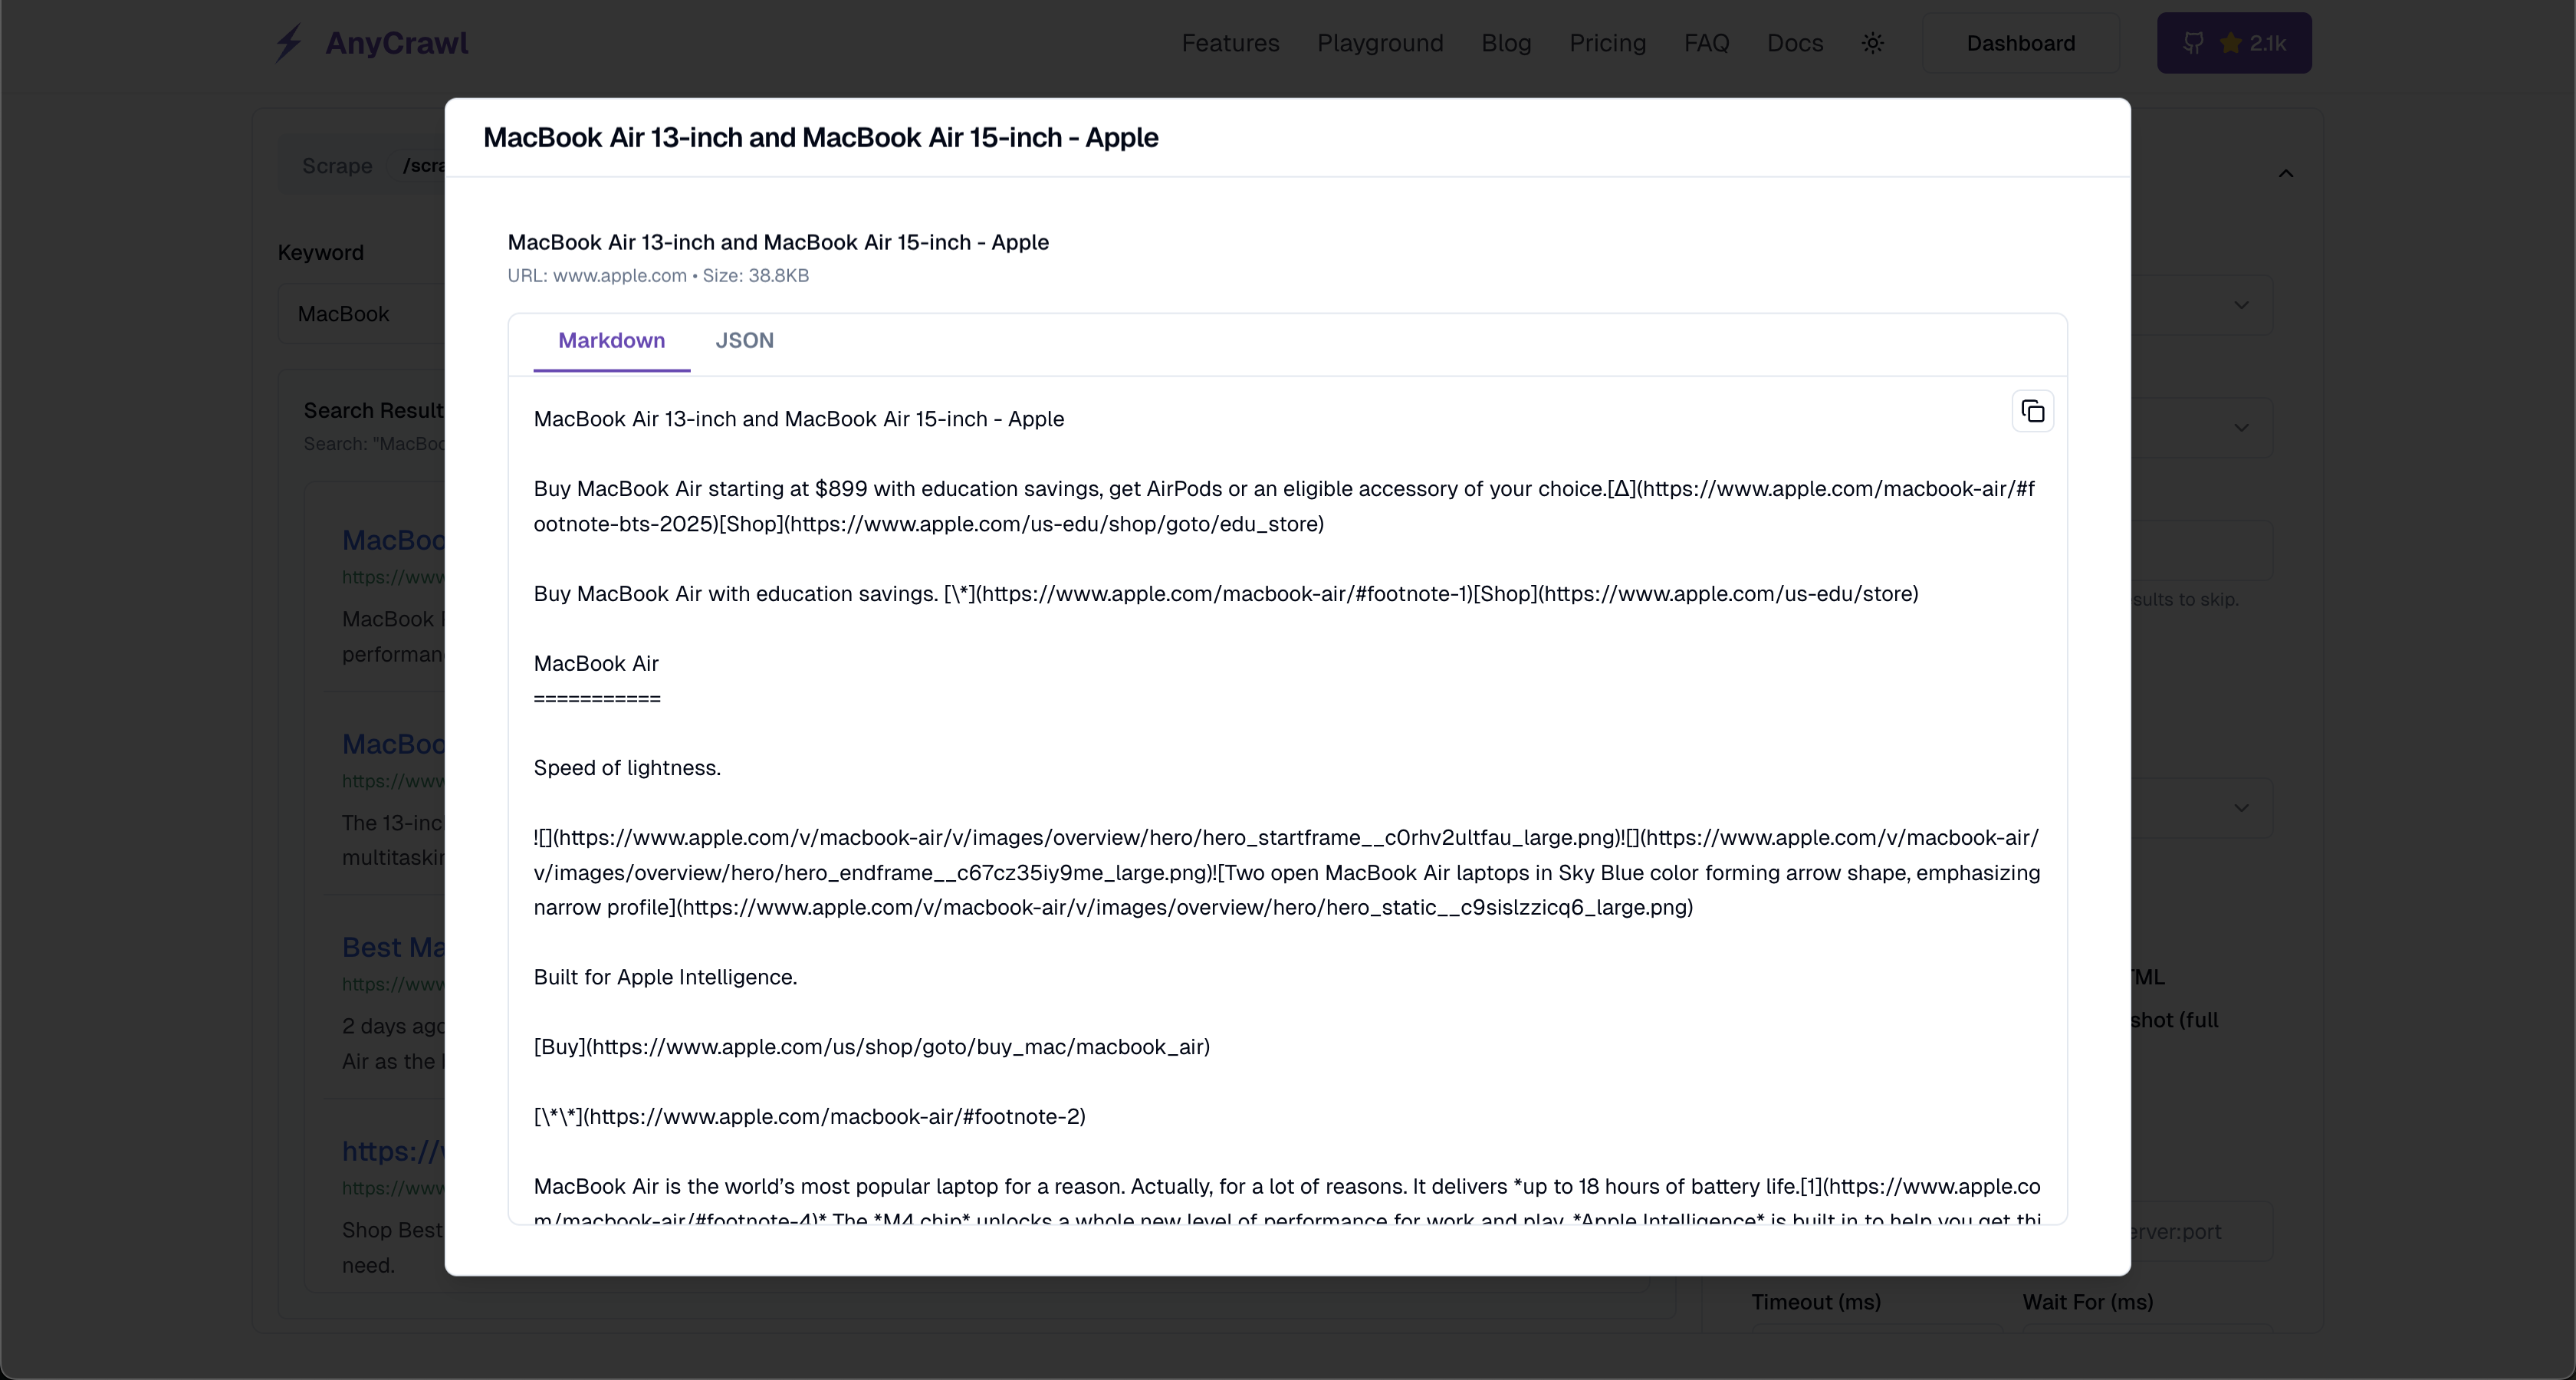The image size is (2576, 1380).
Task: Open the Features nav item
Action: (x=1230, y=43)
